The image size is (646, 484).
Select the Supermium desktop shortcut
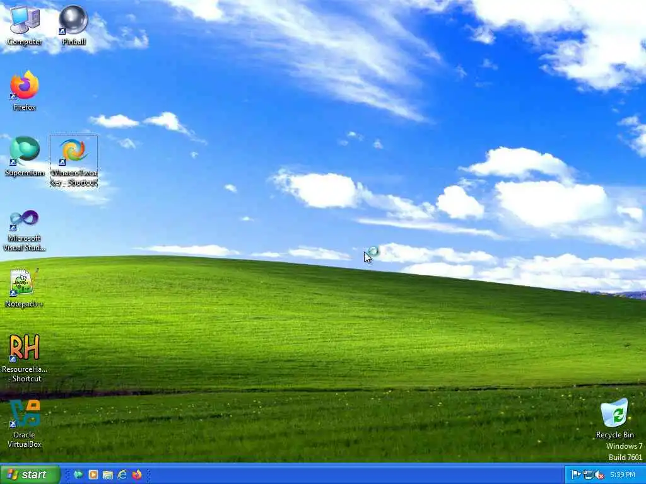[x=25, y=157]
